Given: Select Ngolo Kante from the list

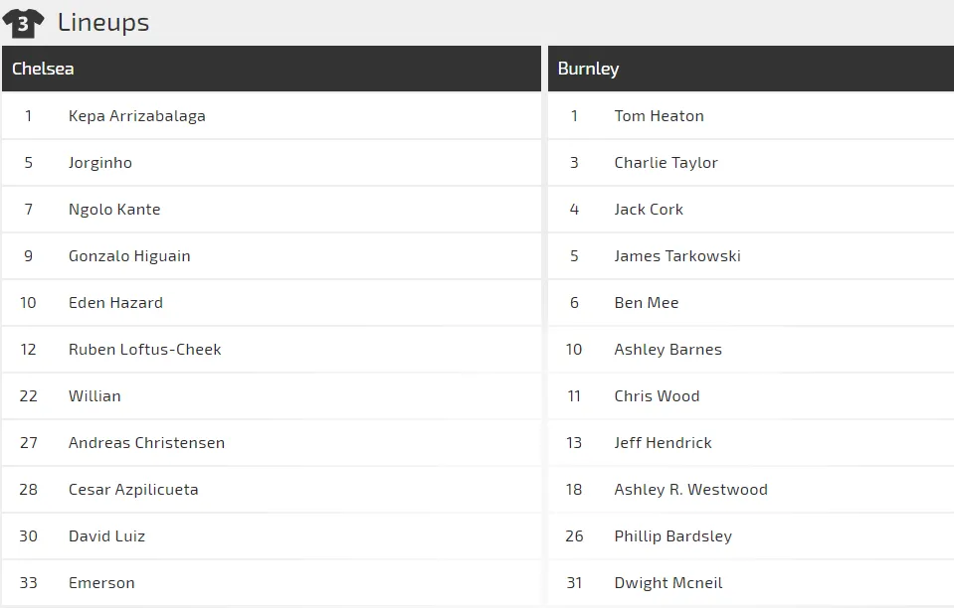Looking at the screenshot, I should point(114,210).
